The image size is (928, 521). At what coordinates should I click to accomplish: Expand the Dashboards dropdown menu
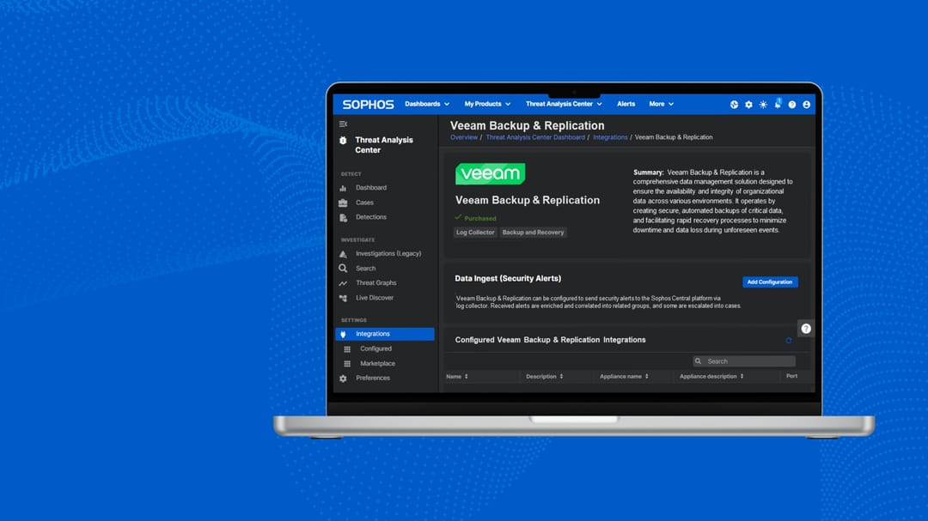tap(427, 104)
